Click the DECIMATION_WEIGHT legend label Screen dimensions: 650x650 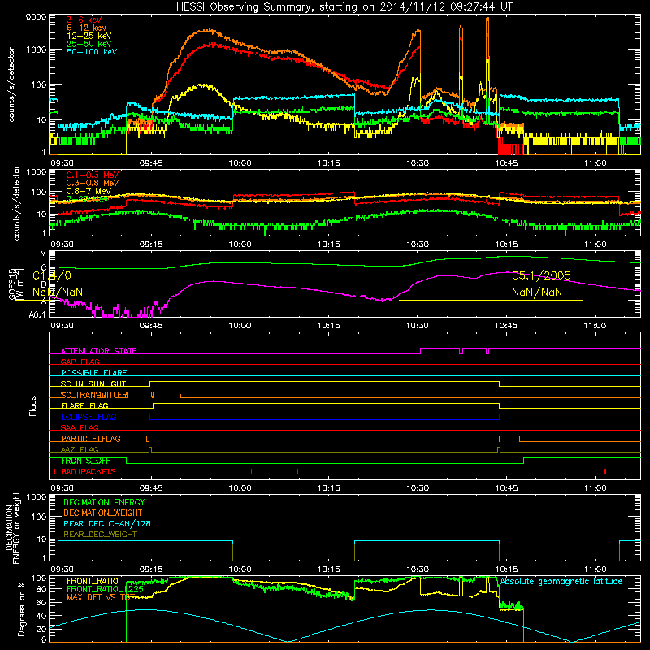click(103, 513)
